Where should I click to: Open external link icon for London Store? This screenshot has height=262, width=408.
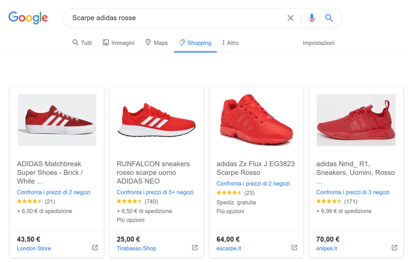tap(95, 248)
